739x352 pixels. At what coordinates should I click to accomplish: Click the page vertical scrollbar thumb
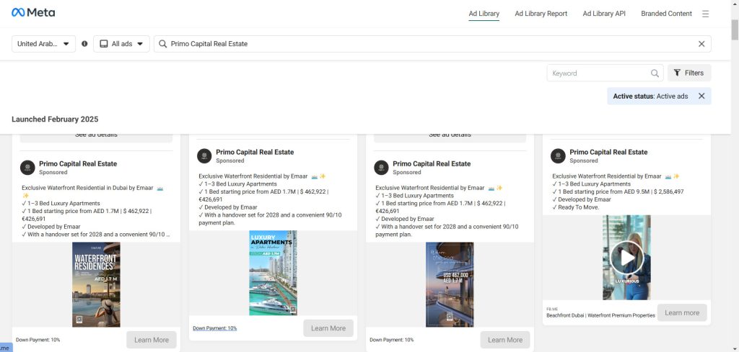735,29
